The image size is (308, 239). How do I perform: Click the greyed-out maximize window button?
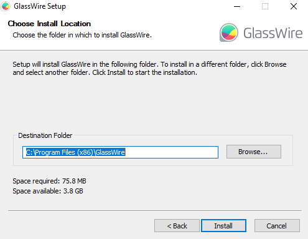pos(265,6)
